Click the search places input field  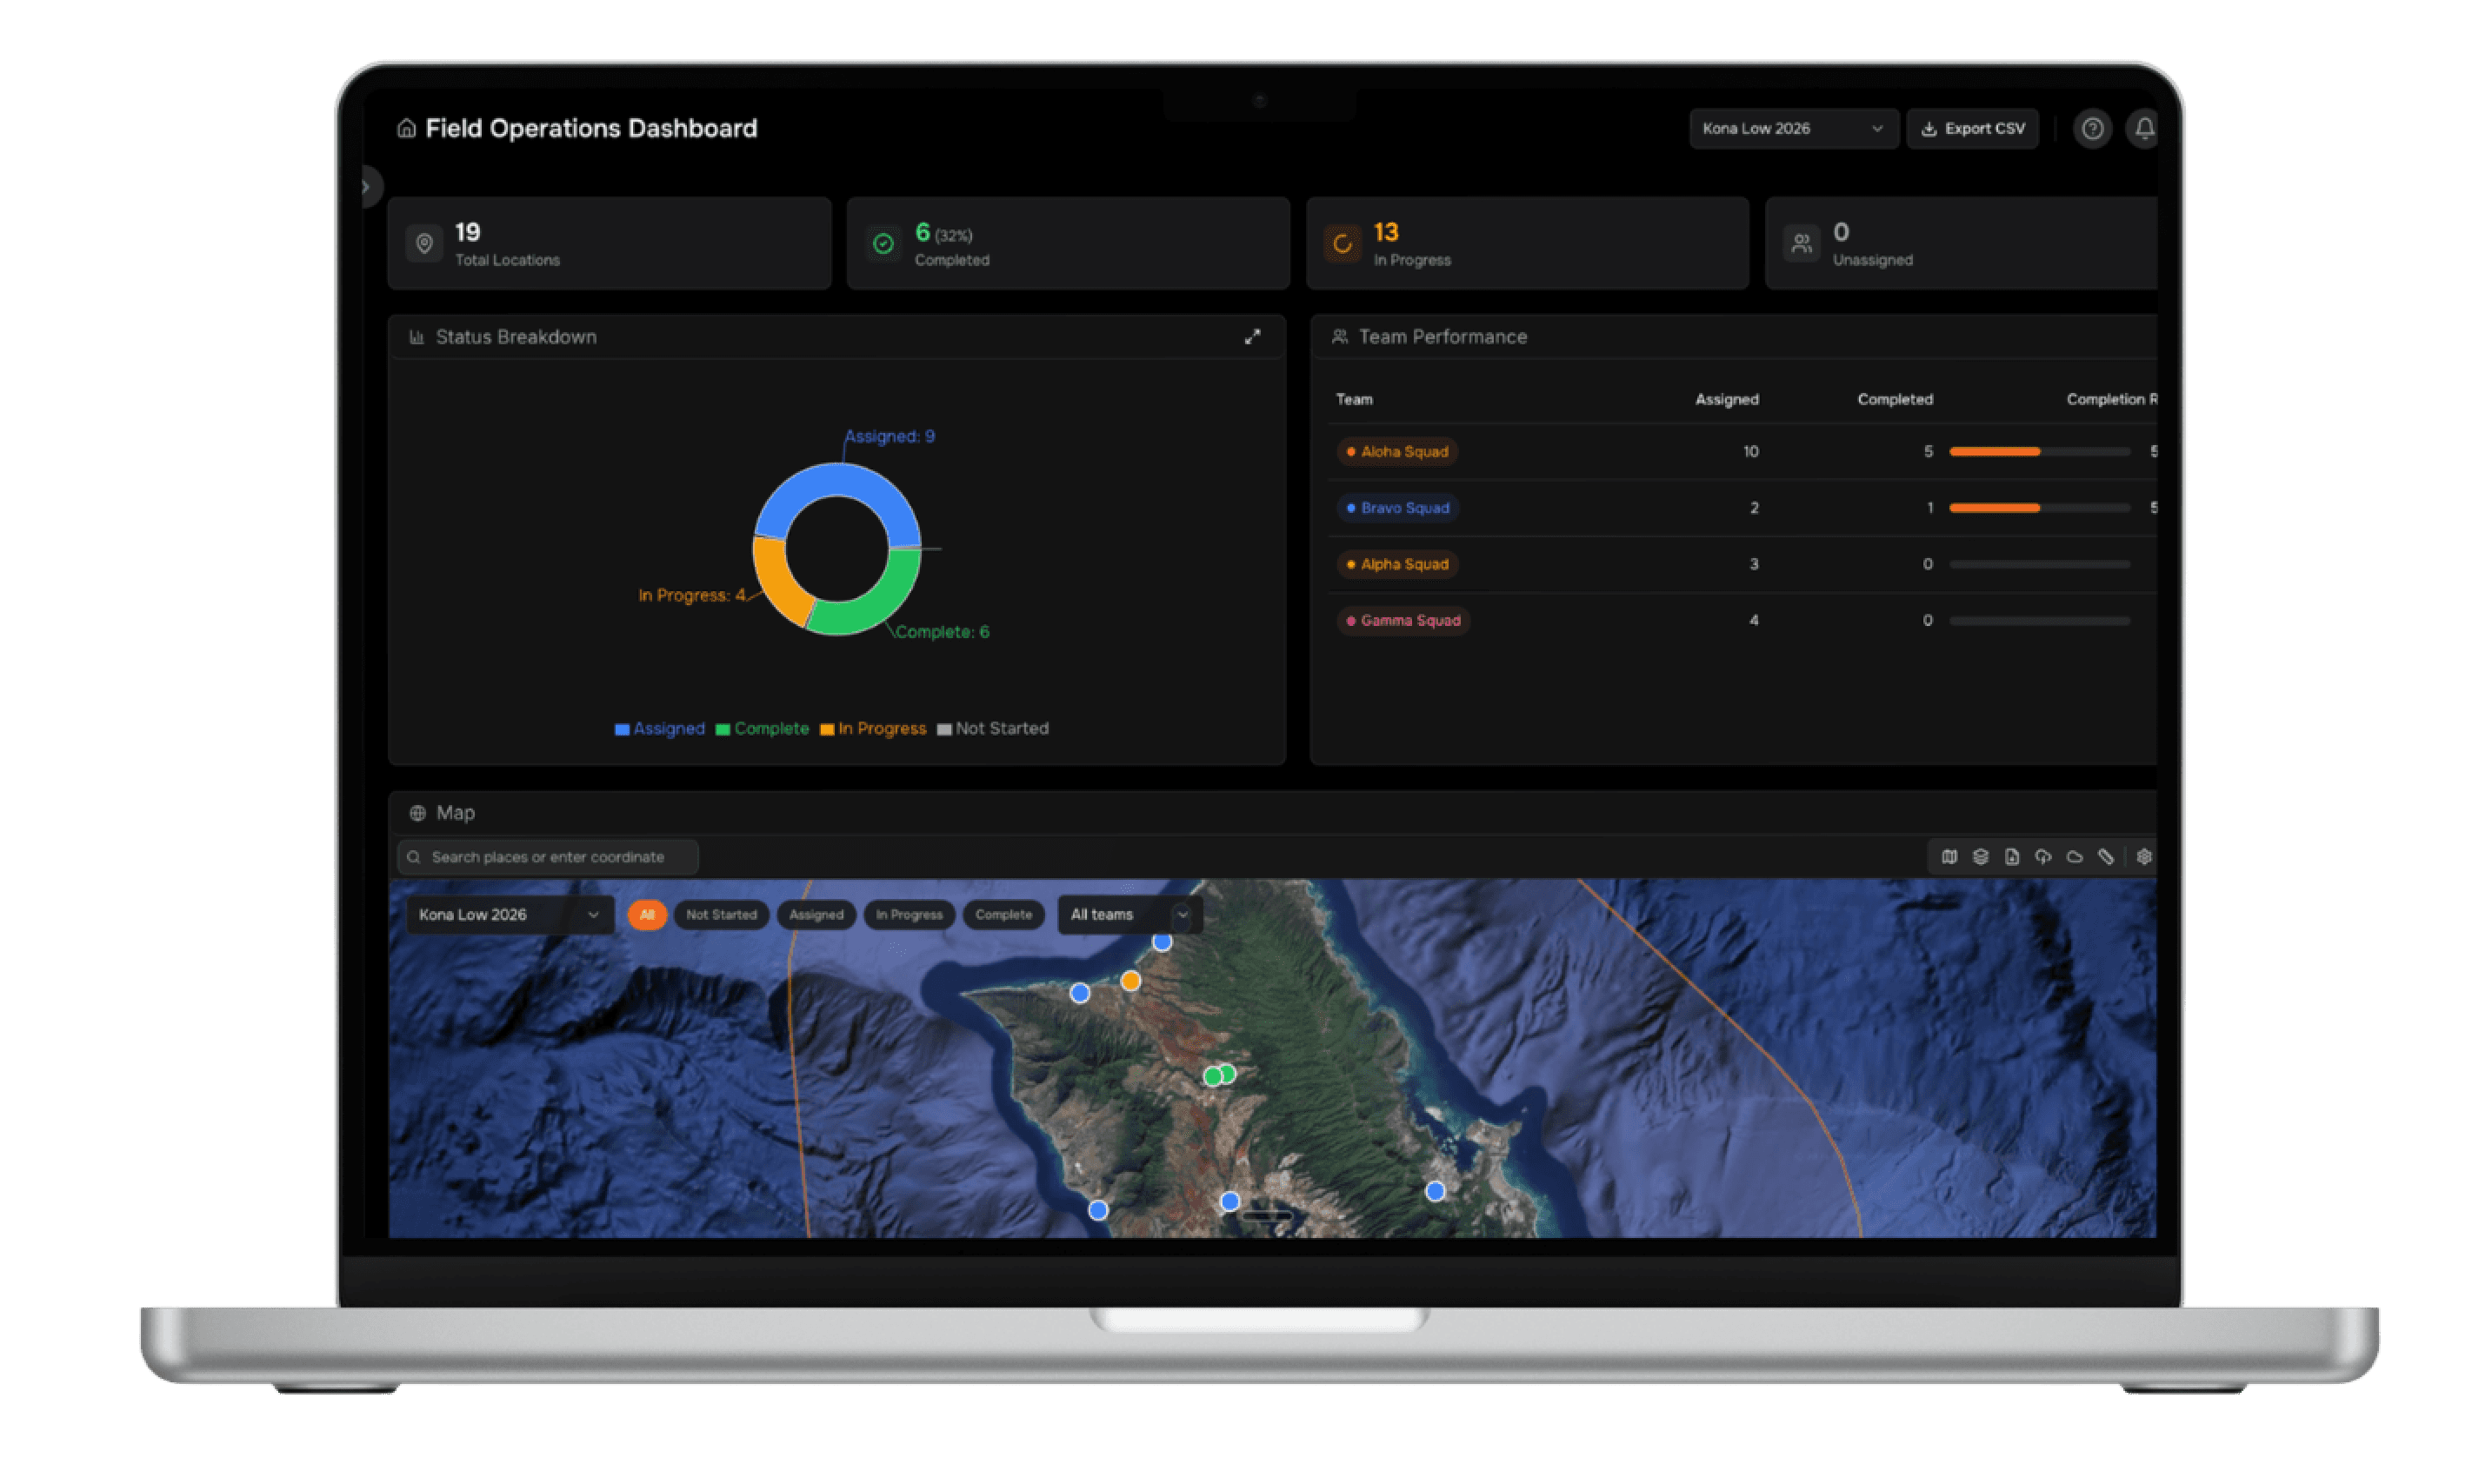[x=548, y=857]
